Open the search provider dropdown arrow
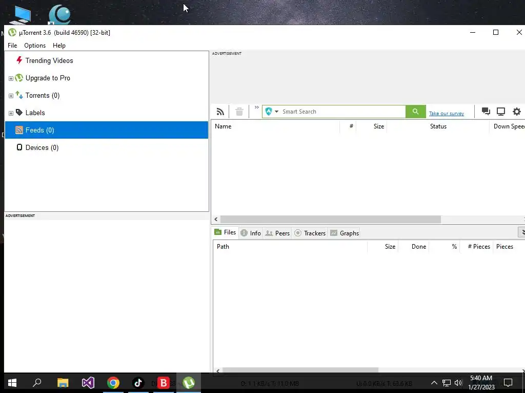This screenshot has height=393, width=525. (276, 112)
